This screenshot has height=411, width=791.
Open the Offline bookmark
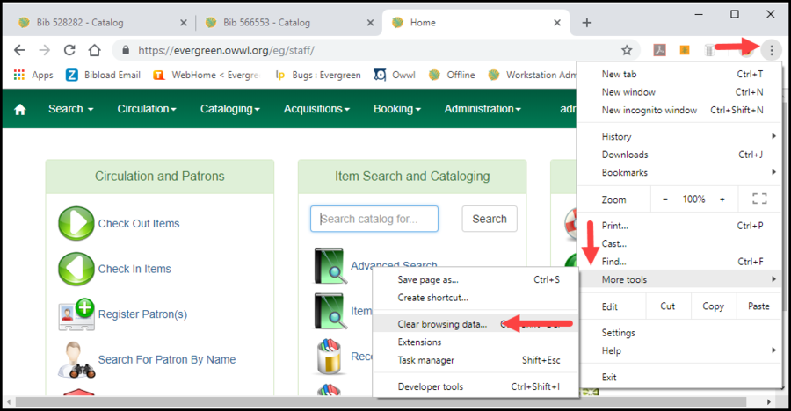[x=452, y=75]
